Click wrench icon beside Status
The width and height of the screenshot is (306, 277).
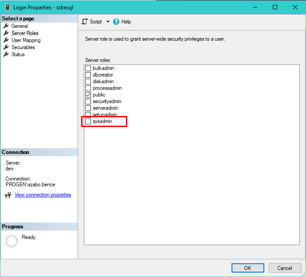pos(6,54)
